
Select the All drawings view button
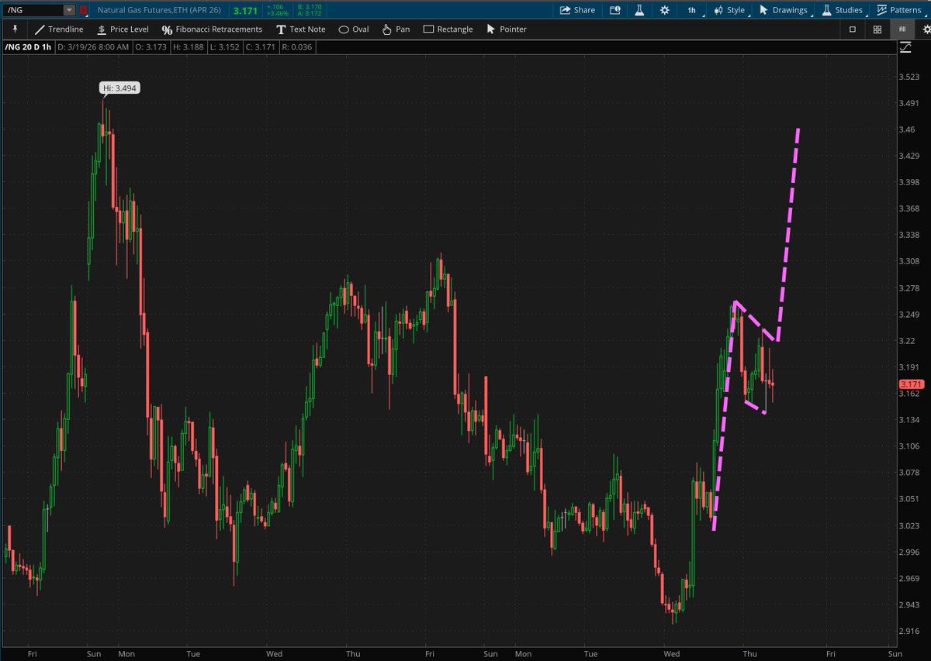pyautogui.click(x=902, y=29)
